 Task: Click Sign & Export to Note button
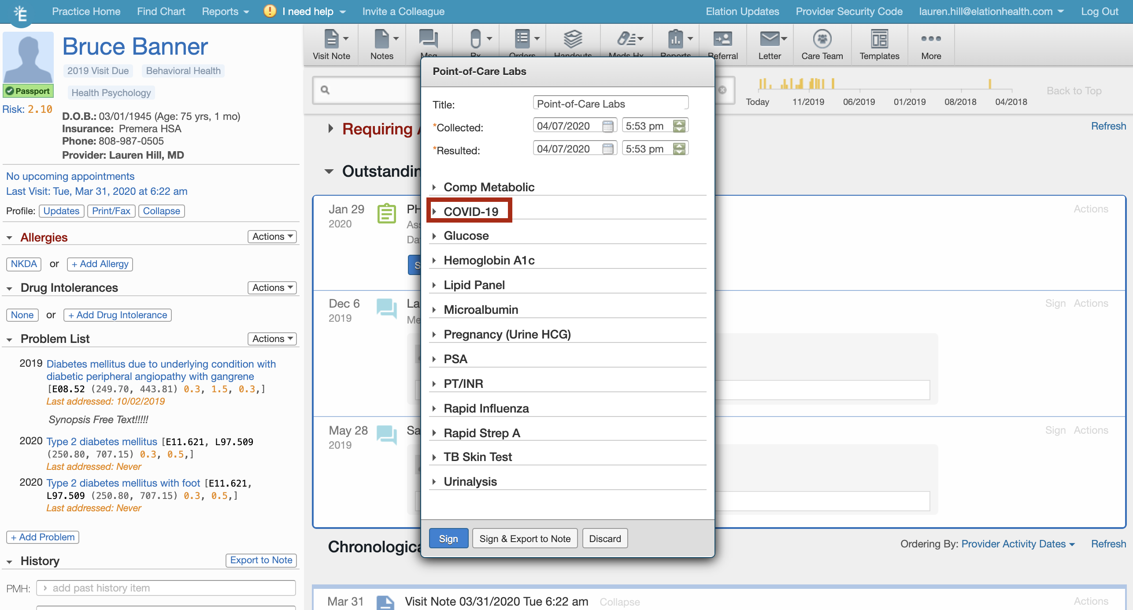(x=525, y=539)
